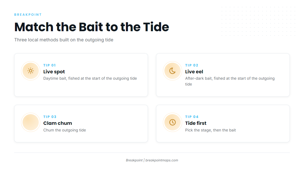Click the empty circle icon in Tip 03
The width and height of the screenshot is (304, 169).
[x=31, y=122]
